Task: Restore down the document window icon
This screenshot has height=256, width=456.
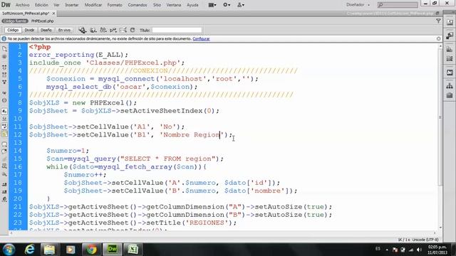Action: pos(437,14)
